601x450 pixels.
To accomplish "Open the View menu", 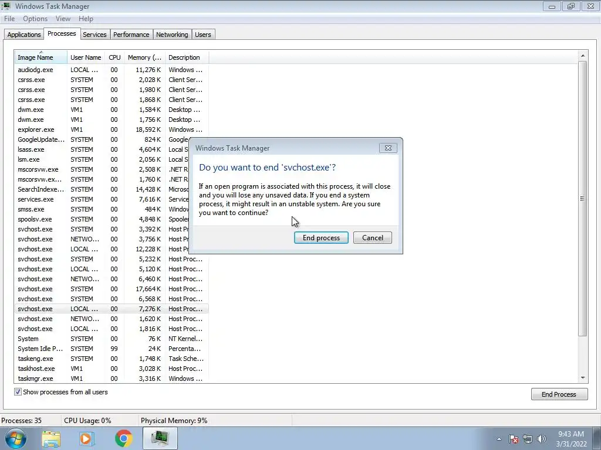I will pyautogui.click(x=63, y=19).
